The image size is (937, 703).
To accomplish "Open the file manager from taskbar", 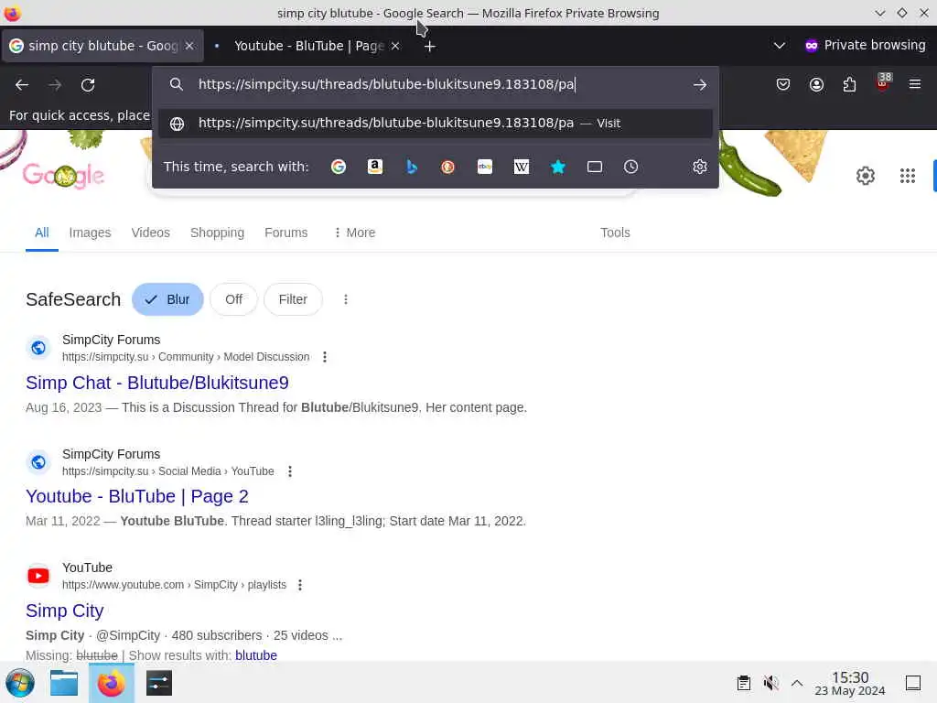I will [x=64, y=683].
